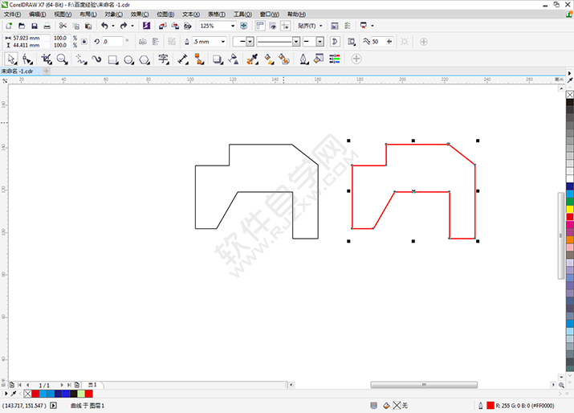The height and width of the screenshot is (413, 574).
Task: Expand the outline width .5 mm dropdown
Action: pos(221,41)
